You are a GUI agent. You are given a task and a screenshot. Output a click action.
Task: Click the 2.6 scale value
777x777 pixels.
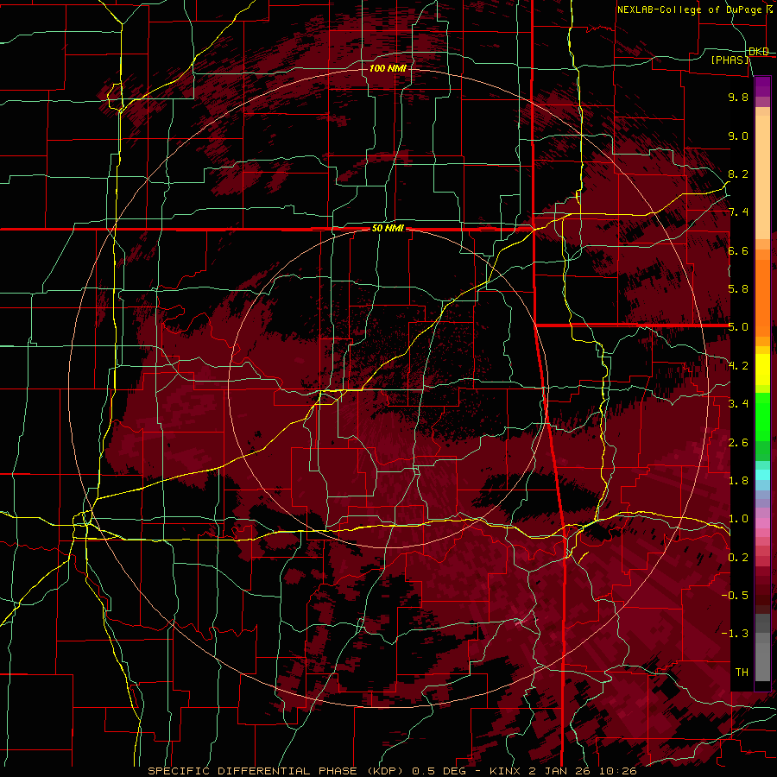738,443
